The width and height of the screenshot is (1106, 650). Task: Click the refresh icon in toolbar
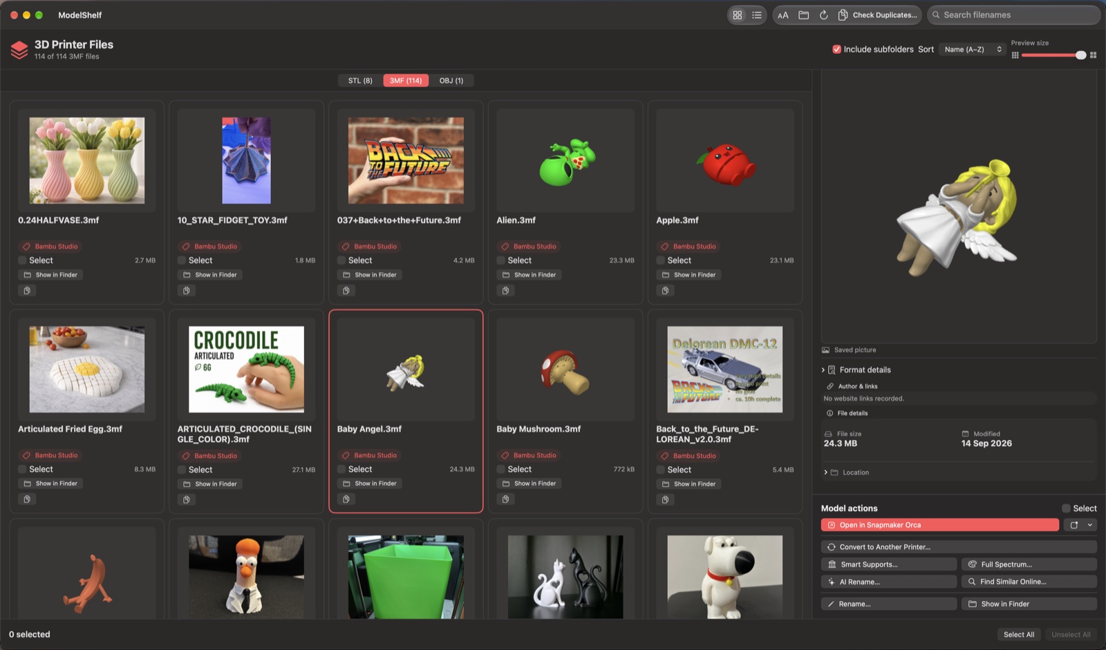(x=823, y=15)
